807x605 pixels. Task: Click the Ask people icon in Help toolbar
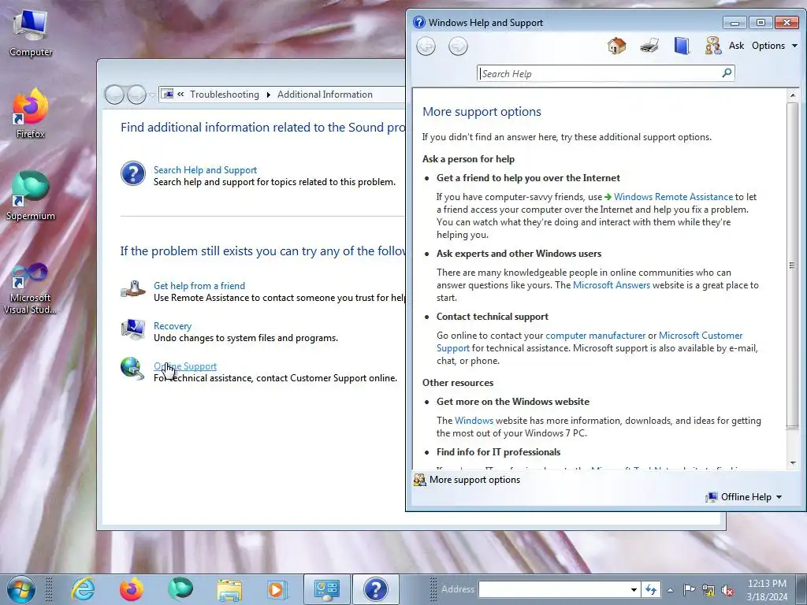[x=713, y=46]
